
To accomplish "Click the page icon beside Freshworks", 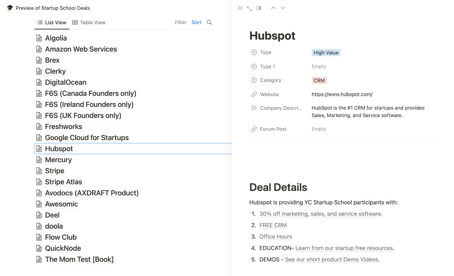I will (39, 127).
